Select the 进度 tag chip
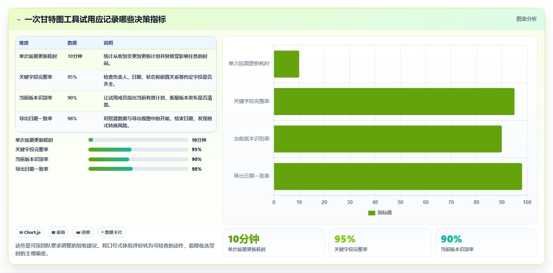Screen dimensions: 553x273 point(83,232)
